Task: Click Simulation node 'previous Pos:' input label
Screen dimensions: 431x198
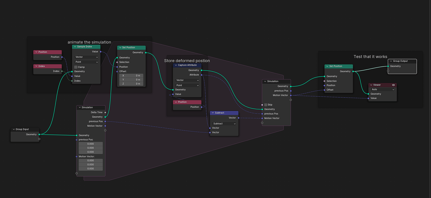Action: 86,140
